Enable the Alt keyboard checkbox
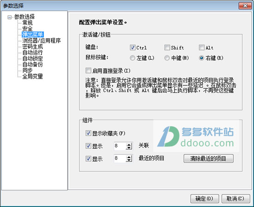Image resolution: width=254 pixels, height=207 pixels. pyautogui.click(x=202, y=48)
